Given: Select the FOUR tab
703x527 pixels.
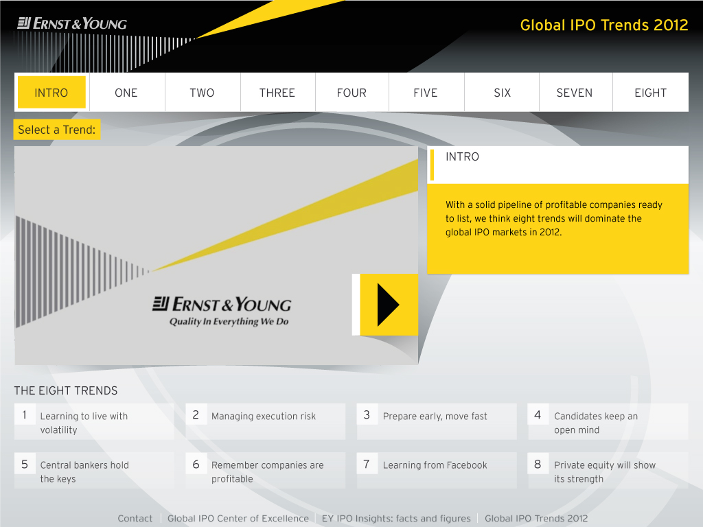Looking at the screenshot, I should pyautogui.click(x=351, y=93).
